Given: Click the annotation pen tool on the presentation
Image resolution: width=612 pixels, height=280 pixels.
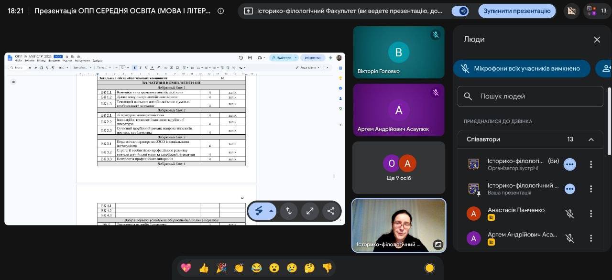Looking at the screenshot, I should click(x=259, y=211).
